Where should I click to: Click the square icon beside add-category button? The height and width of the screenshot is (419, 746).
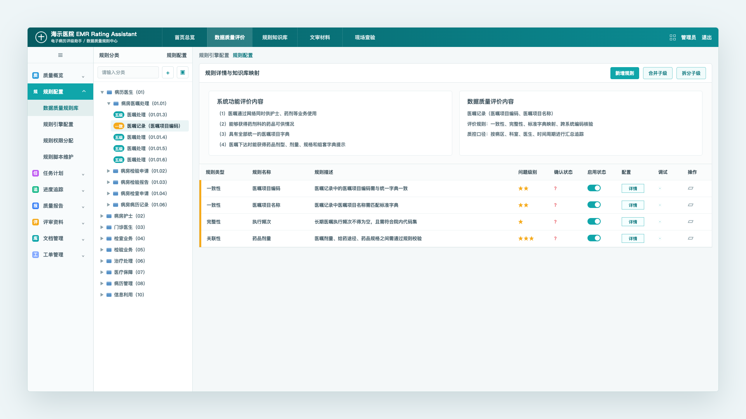pos(183,73)
